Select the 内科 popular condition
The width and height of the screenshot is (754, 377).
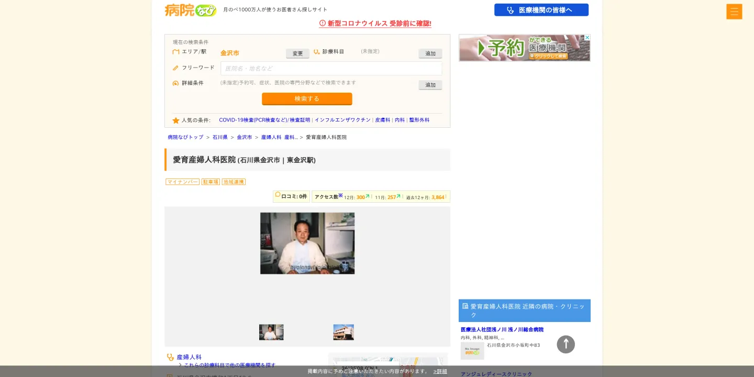pos(400,120)
